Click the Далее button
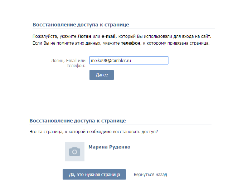Image resolution: width=243 pixels, height=196 pixels. point(102,75)
